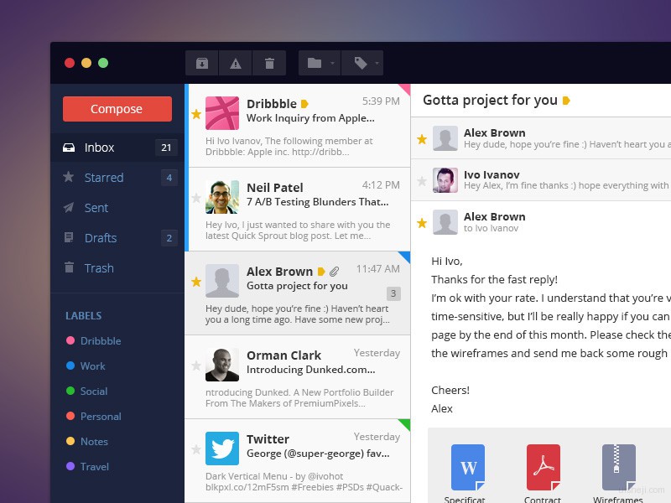Click the Twitter bird avatar icon
This screenshot has height=503, width=671.
point(222,449)
